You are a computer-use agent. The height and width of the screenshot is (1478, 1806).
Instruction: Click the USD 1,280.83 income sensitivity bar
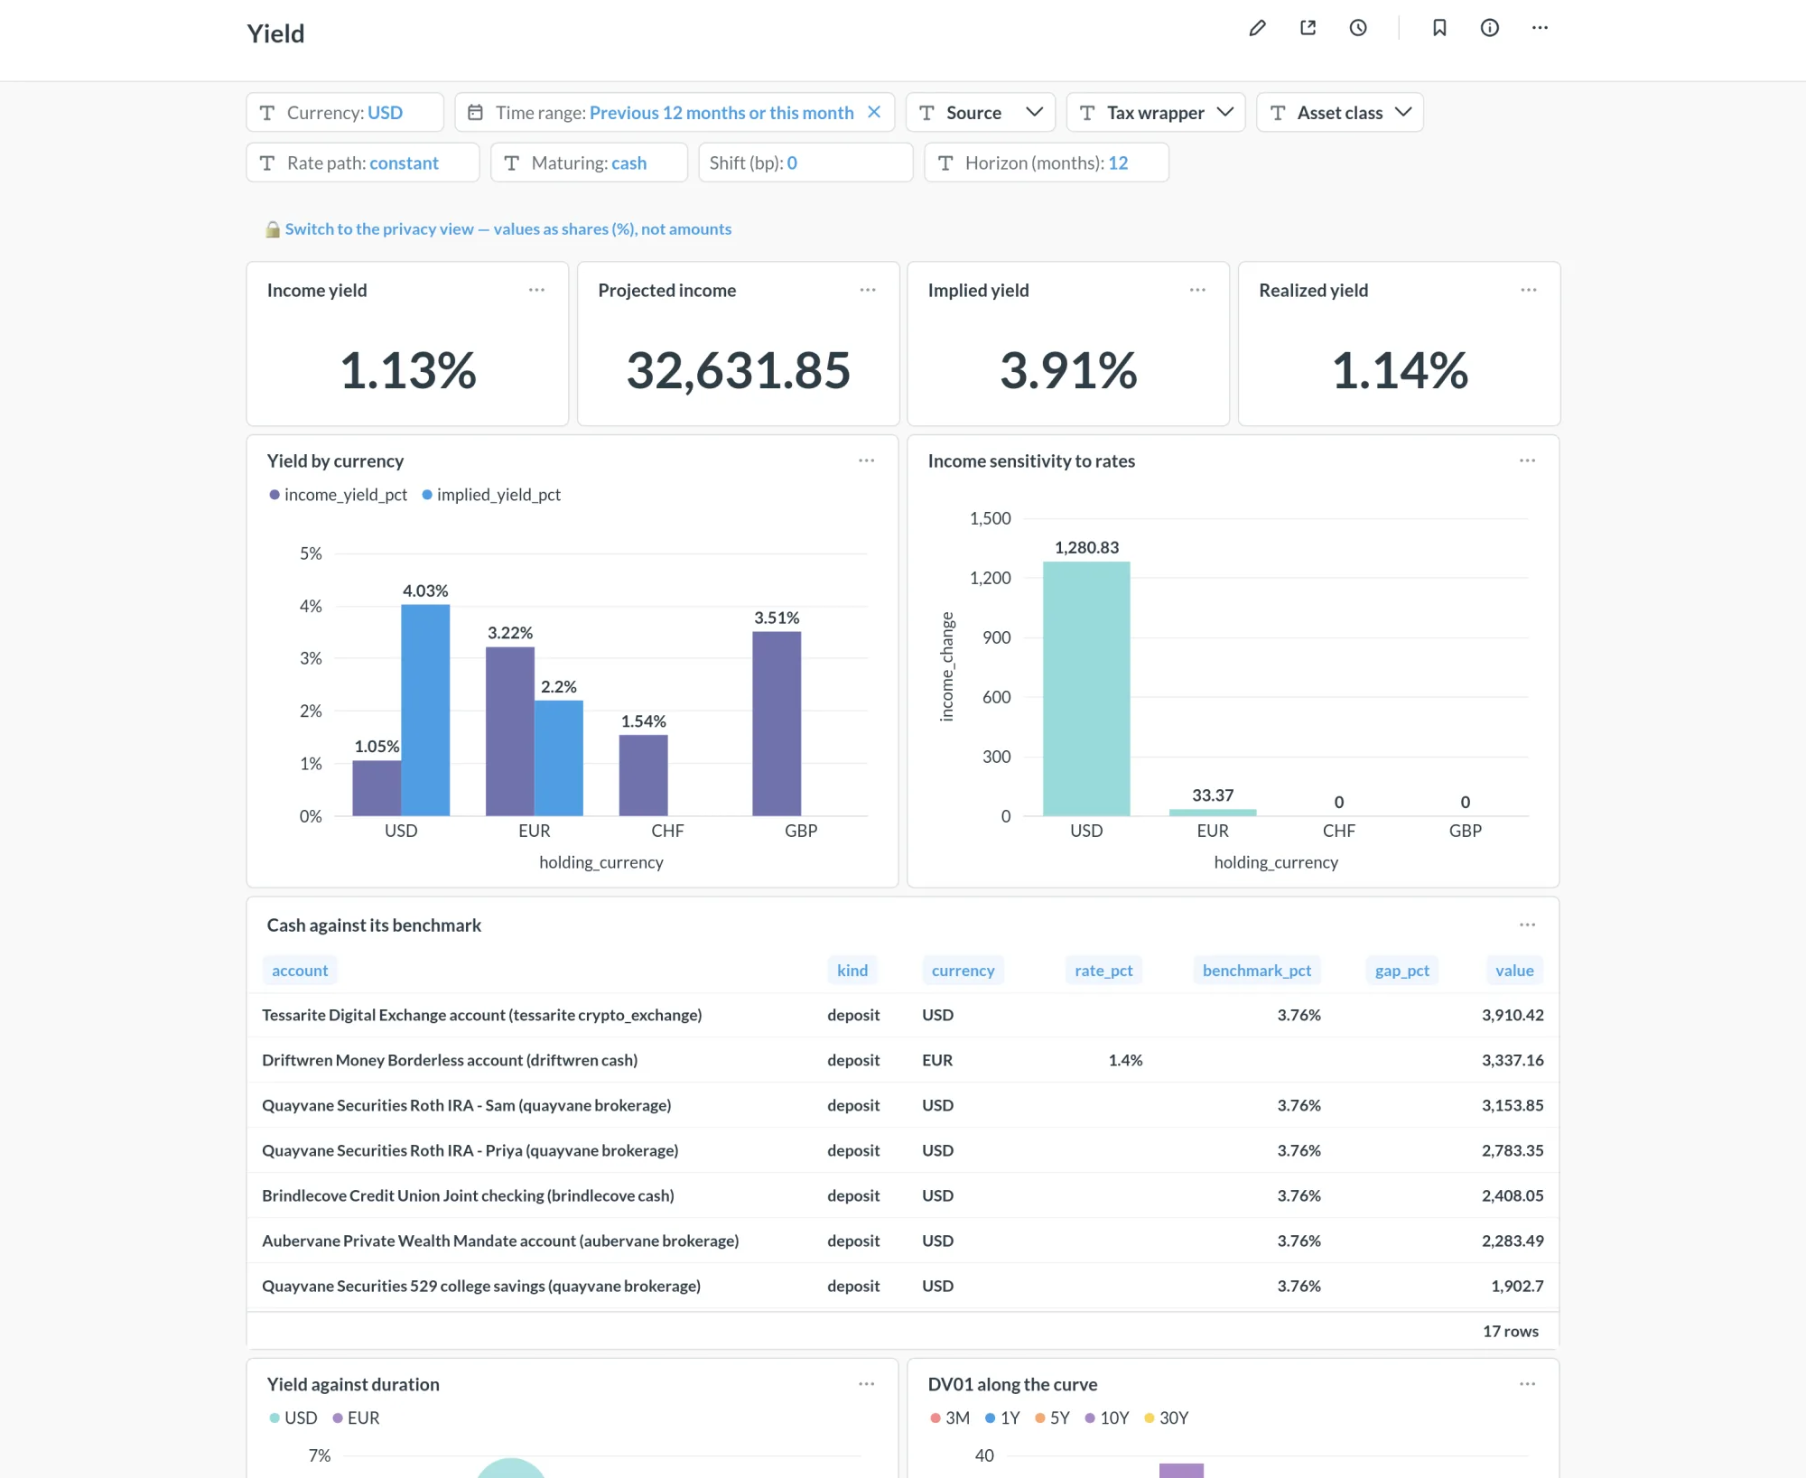pyautogui.click(x=1086, y=689)
